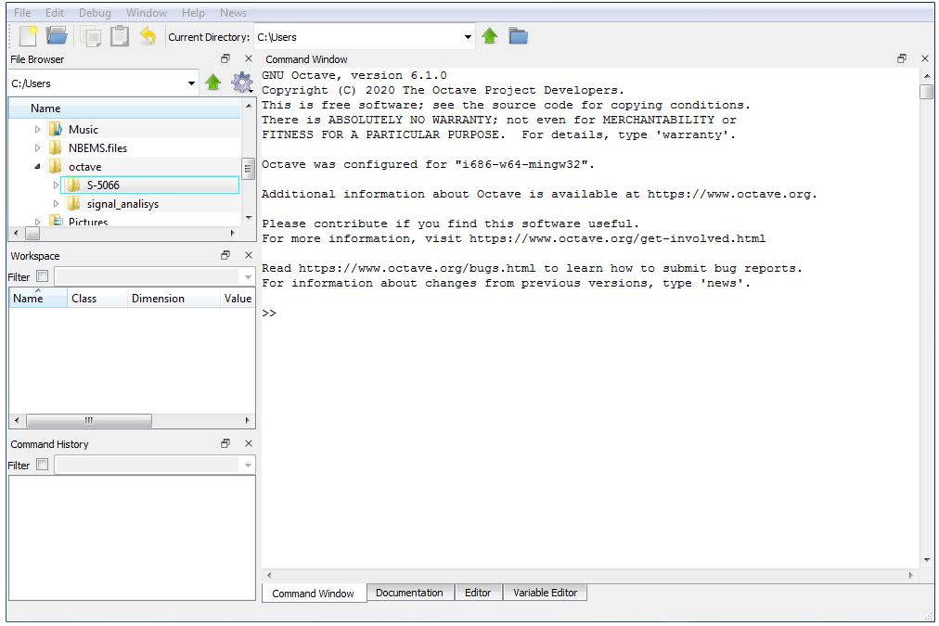
Task: Click the File Browser horizontal scrollbar thumb
Action: coord(32,233)
